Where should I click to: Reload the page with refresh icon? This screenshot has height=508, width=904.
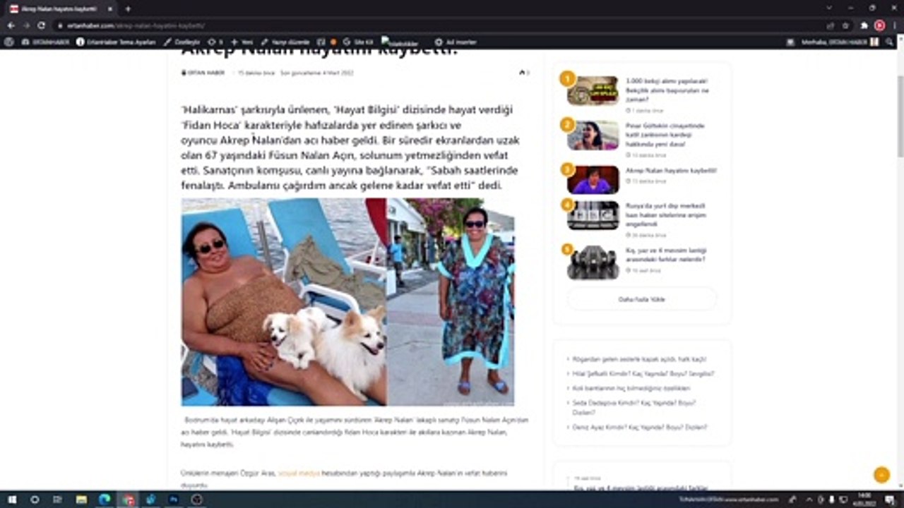click(x=42, y=25)
